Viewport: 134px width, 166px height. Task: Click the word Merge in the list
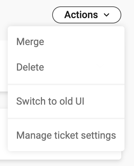(30, 42)
